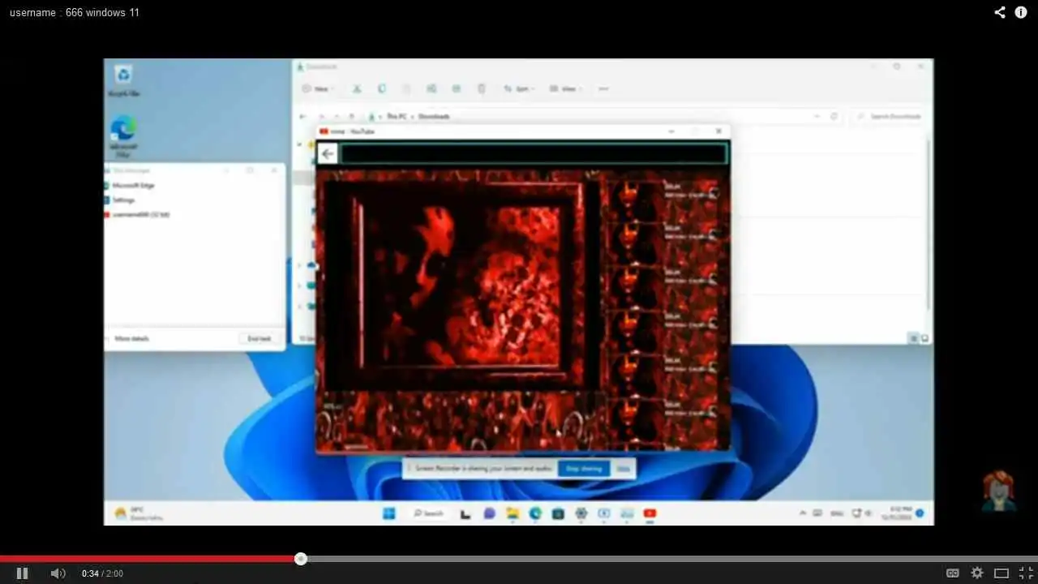1038x584 pixels.
Task: Open the View dropdown in Explorer
Action: [x=566, y=88]
